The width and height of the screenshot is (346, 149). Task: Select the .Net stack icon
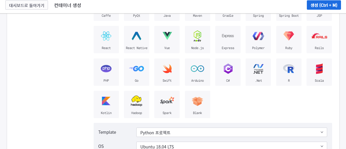(258, 69)
